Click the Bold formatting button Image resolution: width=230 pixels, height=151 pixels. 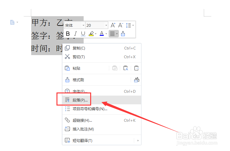68,34
